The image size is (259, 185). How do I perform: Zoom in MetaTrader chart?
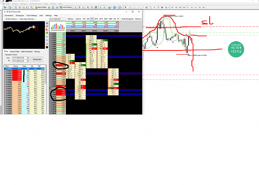[x=88, y=7]
